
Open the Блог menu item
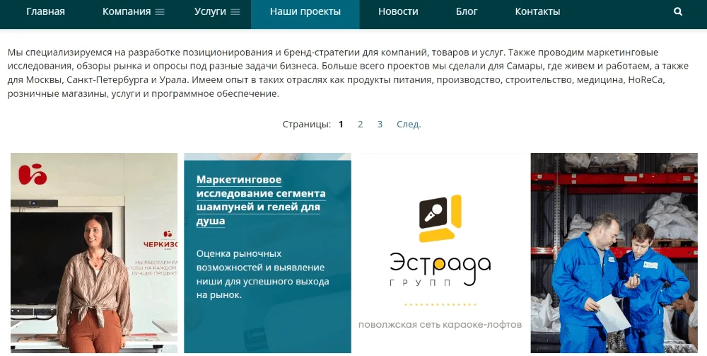pos(466,12)
